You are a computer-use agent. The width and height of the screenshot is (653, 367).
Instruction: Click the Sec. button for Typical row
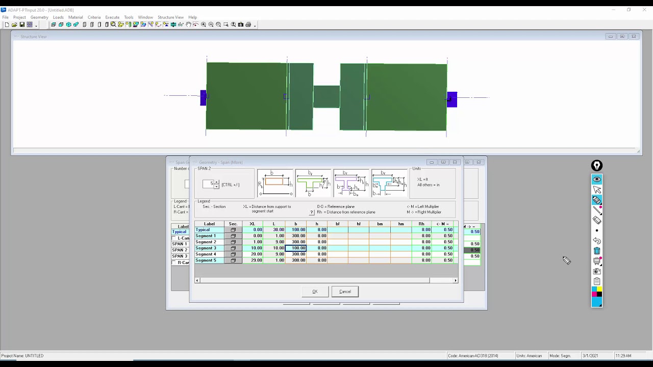[x=233, y=230]
